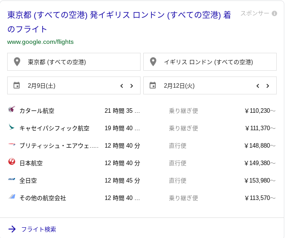Click the ¥149,380 Japan Airlines price
Viewport: 287px width, 238px height.
click(x=260, y=163)
